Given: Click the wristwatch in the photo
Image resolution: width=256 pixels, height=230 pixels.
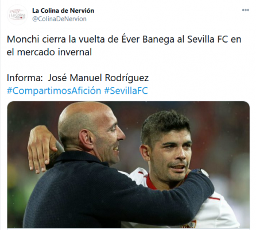Looking at the screenshot, I should pos(203,172).
